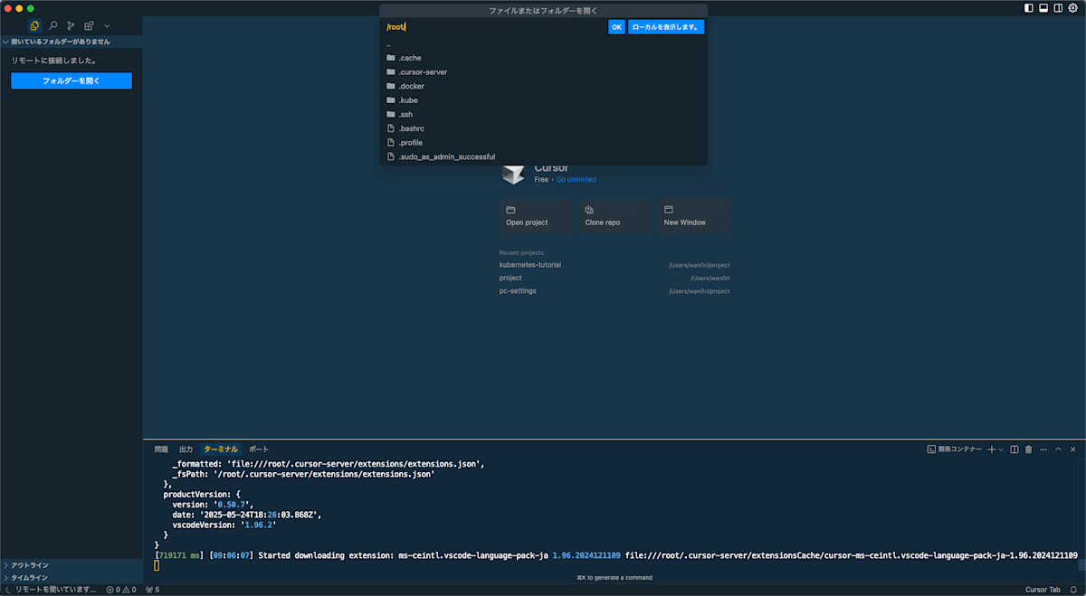
Task: Open the Extensions view icon
Action: click(x=89, y=26)
